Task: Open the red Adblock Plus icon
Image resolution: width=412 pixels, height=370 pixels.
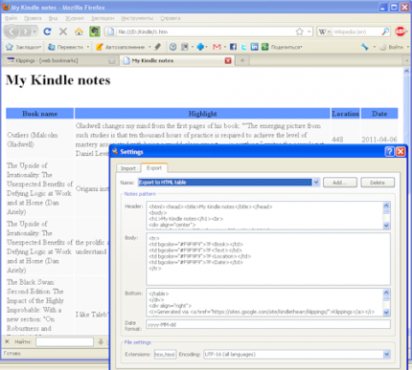Action: (401, 32)
